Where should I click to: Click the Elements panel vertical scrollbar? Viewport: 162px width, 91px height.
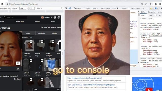(139, 37)
